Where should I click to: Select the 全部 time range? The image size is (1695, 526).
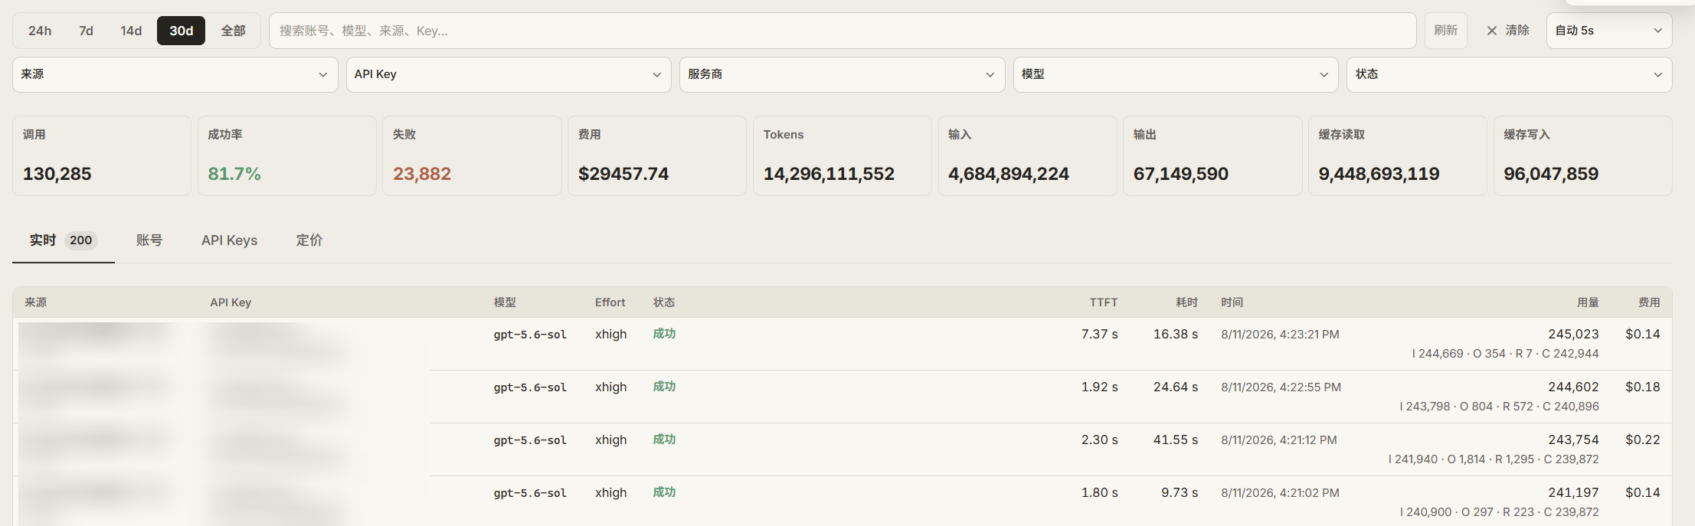[233, 31]
